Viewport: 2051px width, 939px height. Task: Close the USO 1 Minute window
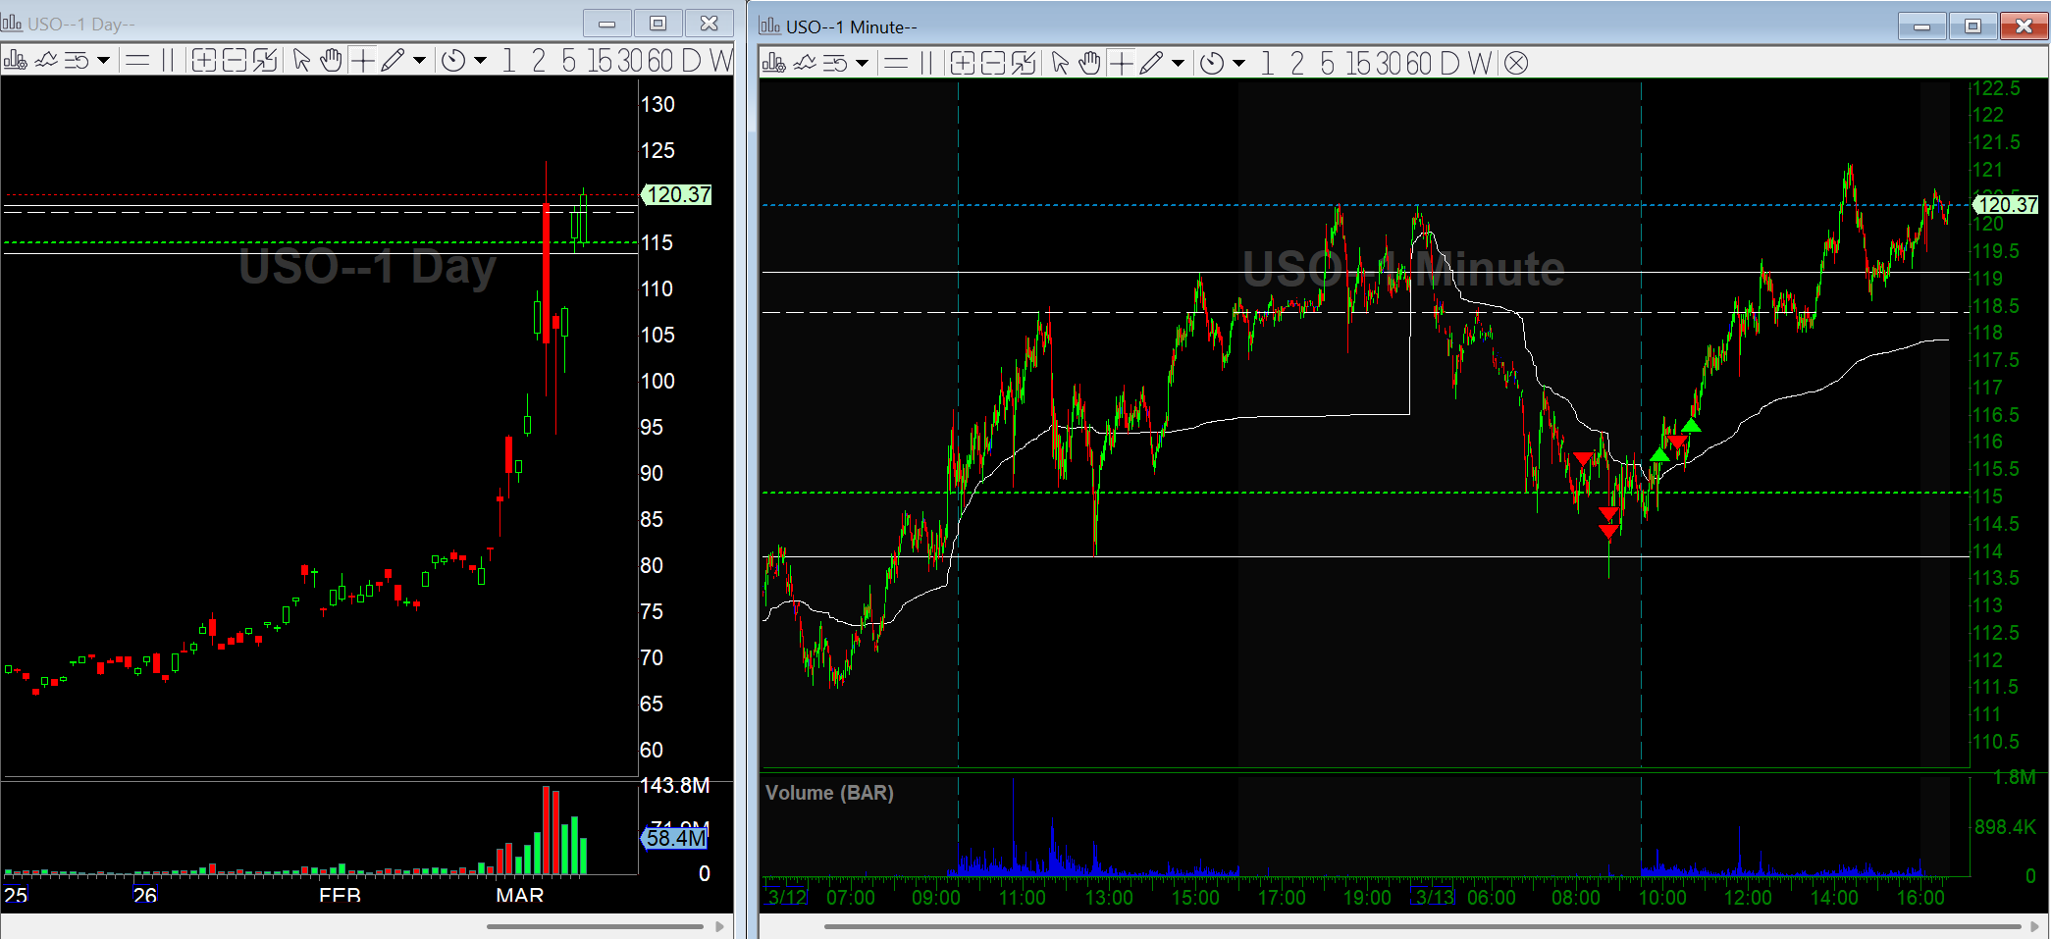2024,26
